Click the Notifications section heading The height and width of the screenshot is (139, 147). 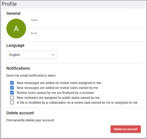point(18,68)
